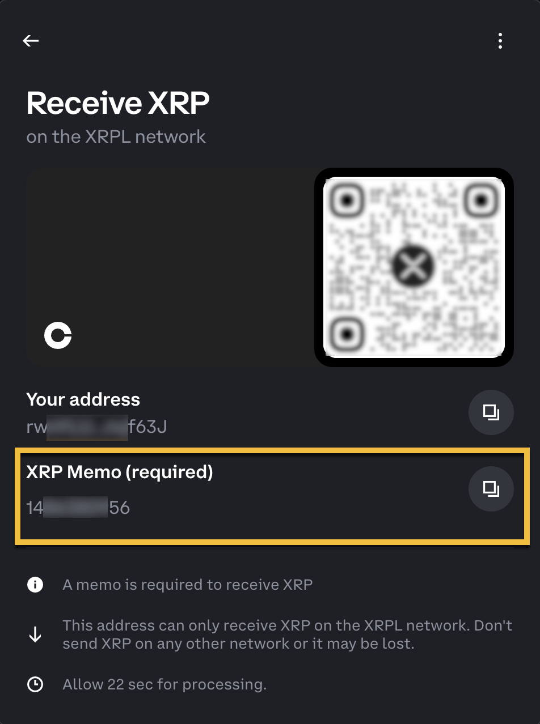Click the clock processing time icon

[x=35, y=684]
